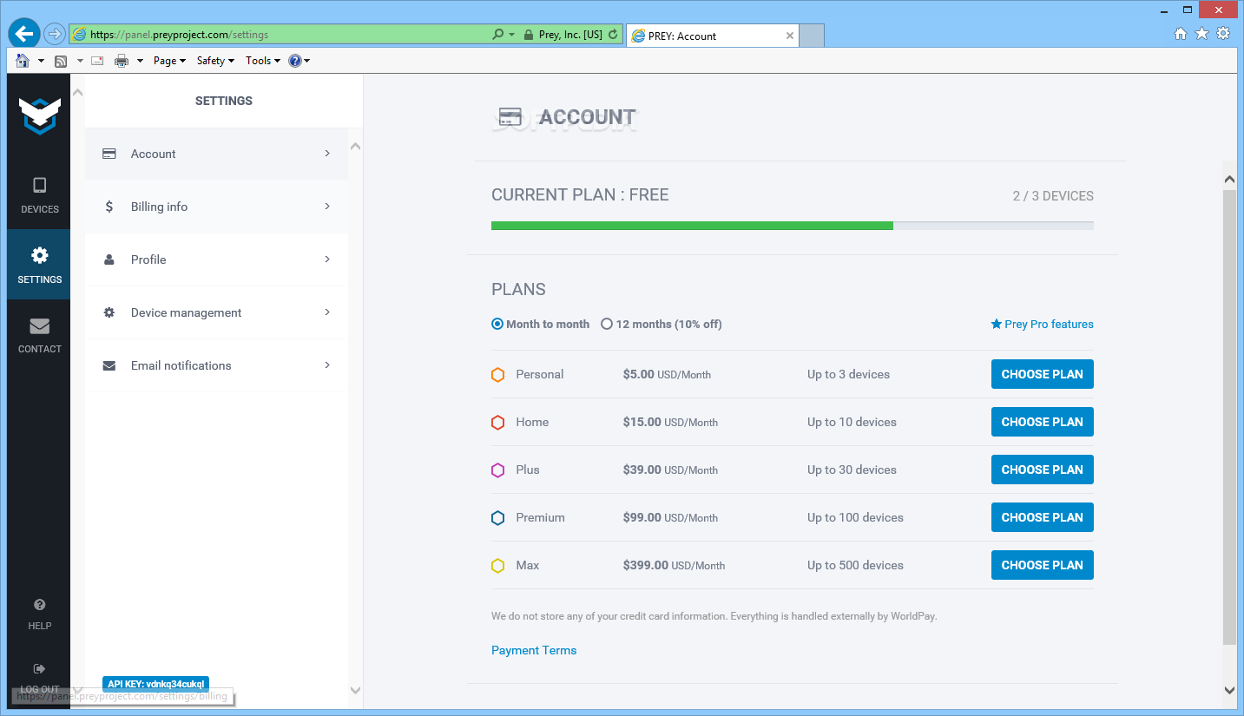
Task: Open the address bar search dropdown arrow
Action: click(x=512, y=35)
